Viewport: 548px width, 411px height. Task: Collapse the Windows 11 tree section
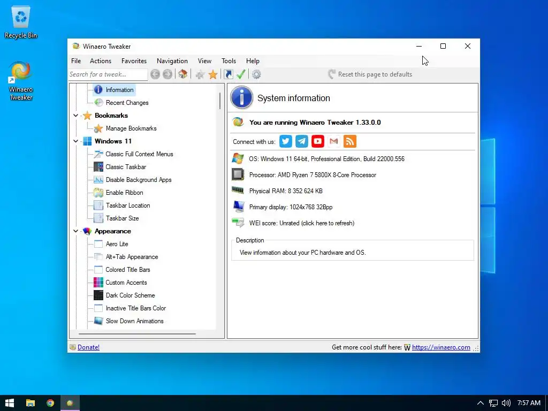coord(75,141)
